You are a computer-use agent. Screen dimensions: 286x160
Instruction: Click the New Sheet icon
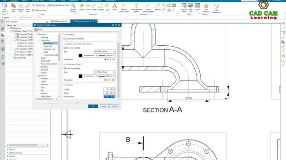[4, 7]
